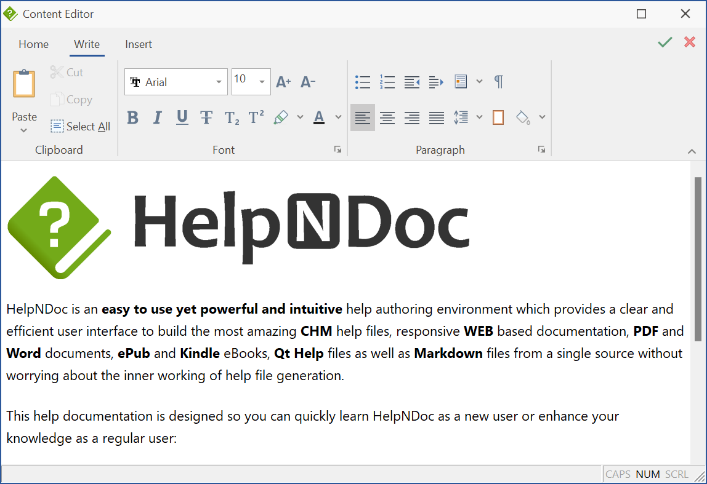This screenshot has height=484, width=707.
Task: Click the bold word CHM in text
Action: 316,331
